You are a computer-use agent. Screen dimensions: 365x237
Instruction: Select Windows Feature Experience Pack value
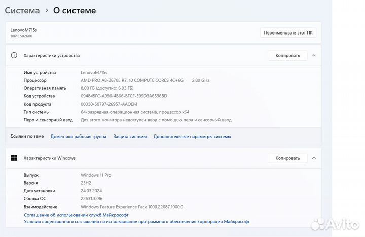coord(132,207)
